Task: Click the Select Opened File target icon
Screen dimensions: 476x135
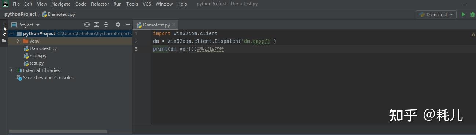Action: 87,25
